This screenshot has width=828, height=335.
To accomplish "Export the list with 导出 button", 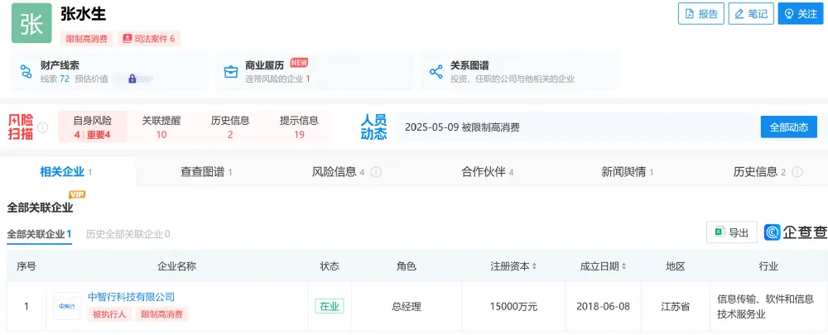I will click(x=732, y=232).
